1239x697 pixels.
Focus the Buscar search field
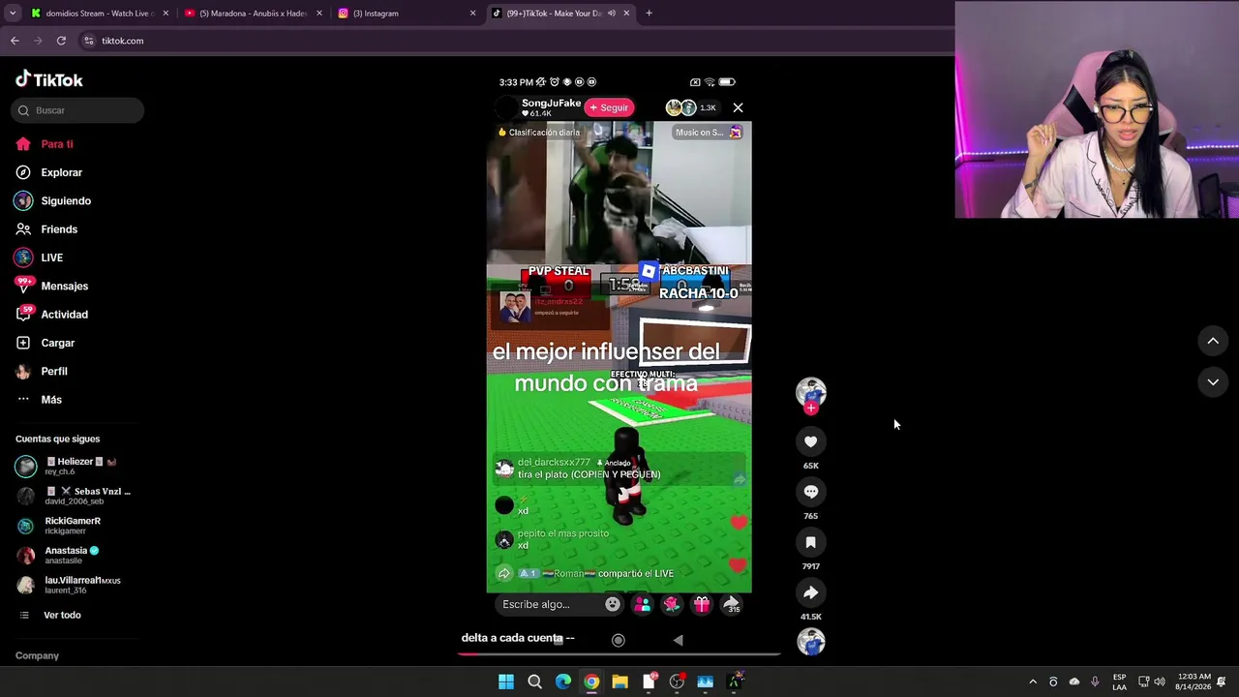pos(77,110)
